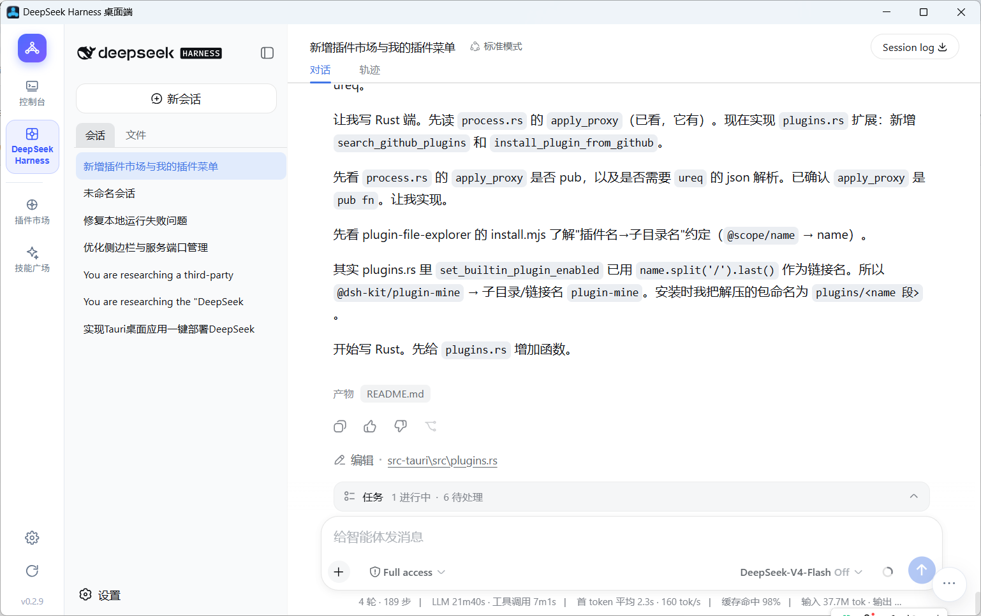
Task: Click the '4 轮 · 189 步' status entry
Action: pyautogui.click(x=385, y=602)
